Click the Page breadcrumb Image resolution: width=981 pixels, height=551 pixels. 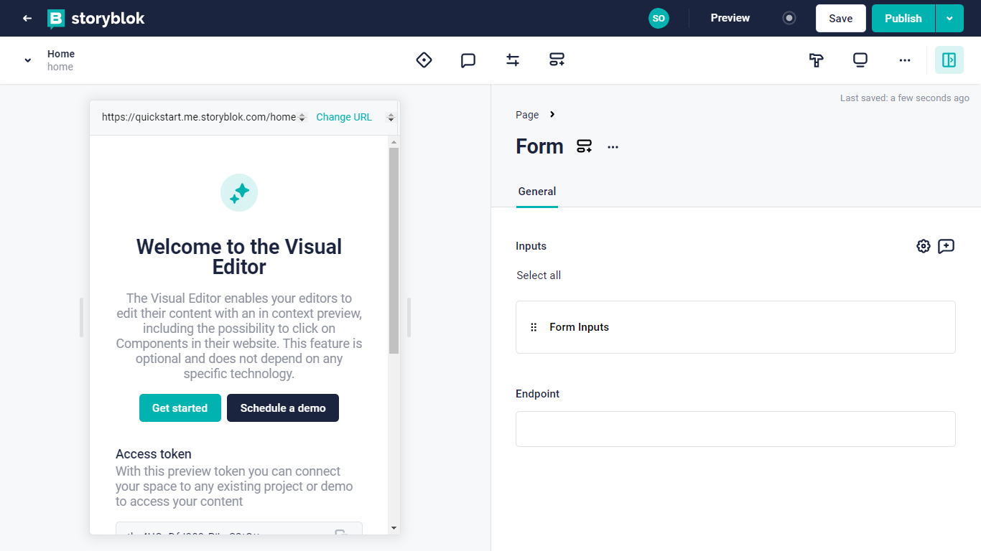point(527,115)
